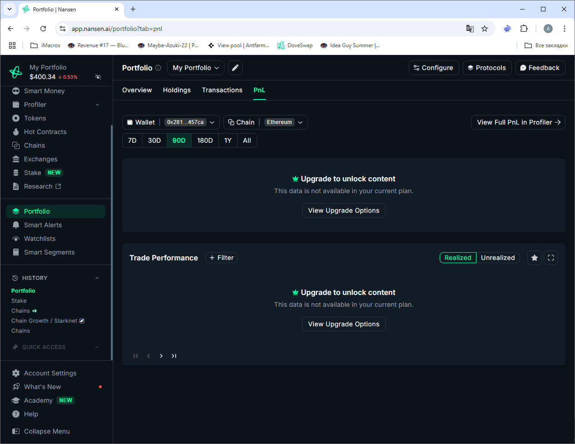Switch to the Transactions tab
Viewport: 575px width, 444px height.
click(222, 90)
